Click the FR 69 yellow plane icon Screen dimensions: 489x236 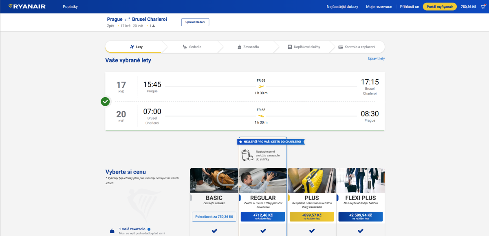point(261,87)
